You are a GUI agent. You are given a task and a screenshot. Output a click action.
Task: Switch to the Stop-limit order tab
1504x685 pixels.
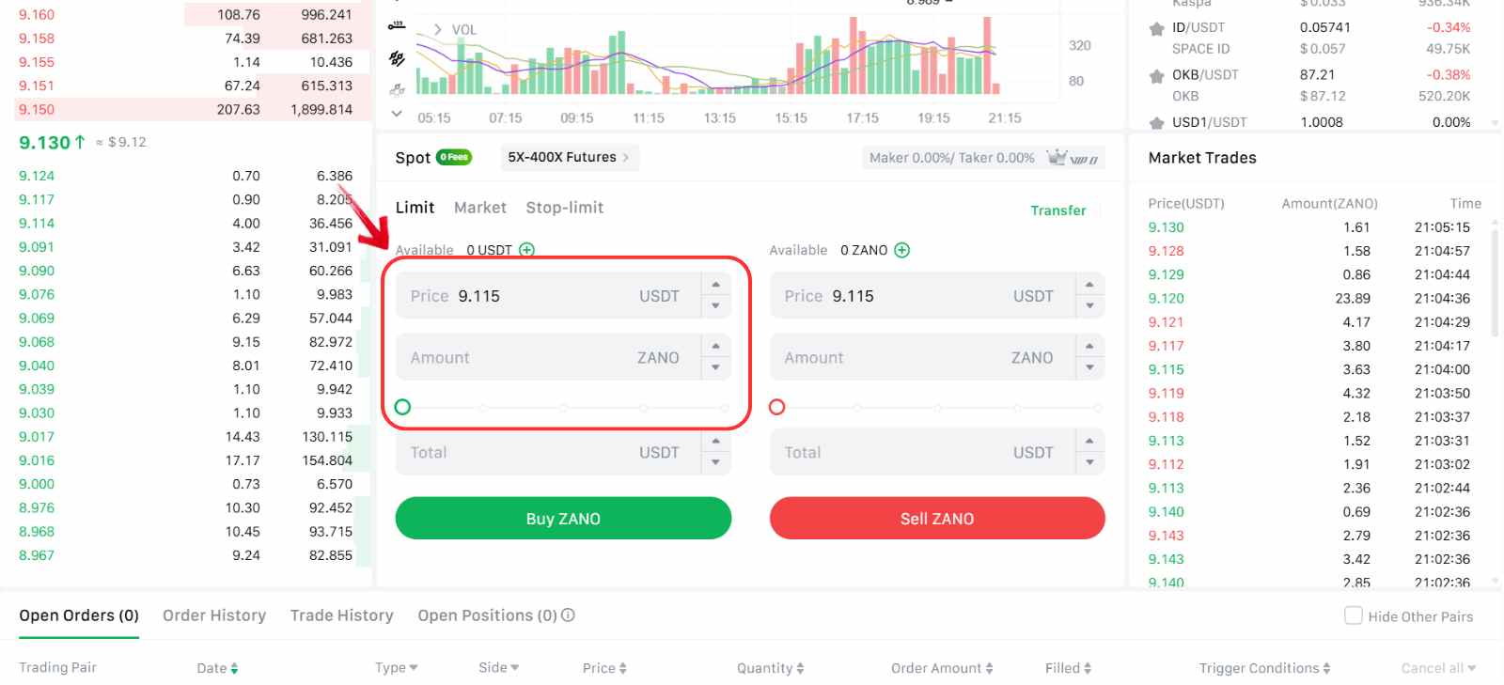pyautogui.click(x=565, y=208)
